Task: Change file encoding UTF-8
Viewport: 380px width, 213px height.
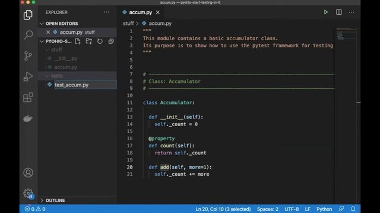Action: (292, 209)
